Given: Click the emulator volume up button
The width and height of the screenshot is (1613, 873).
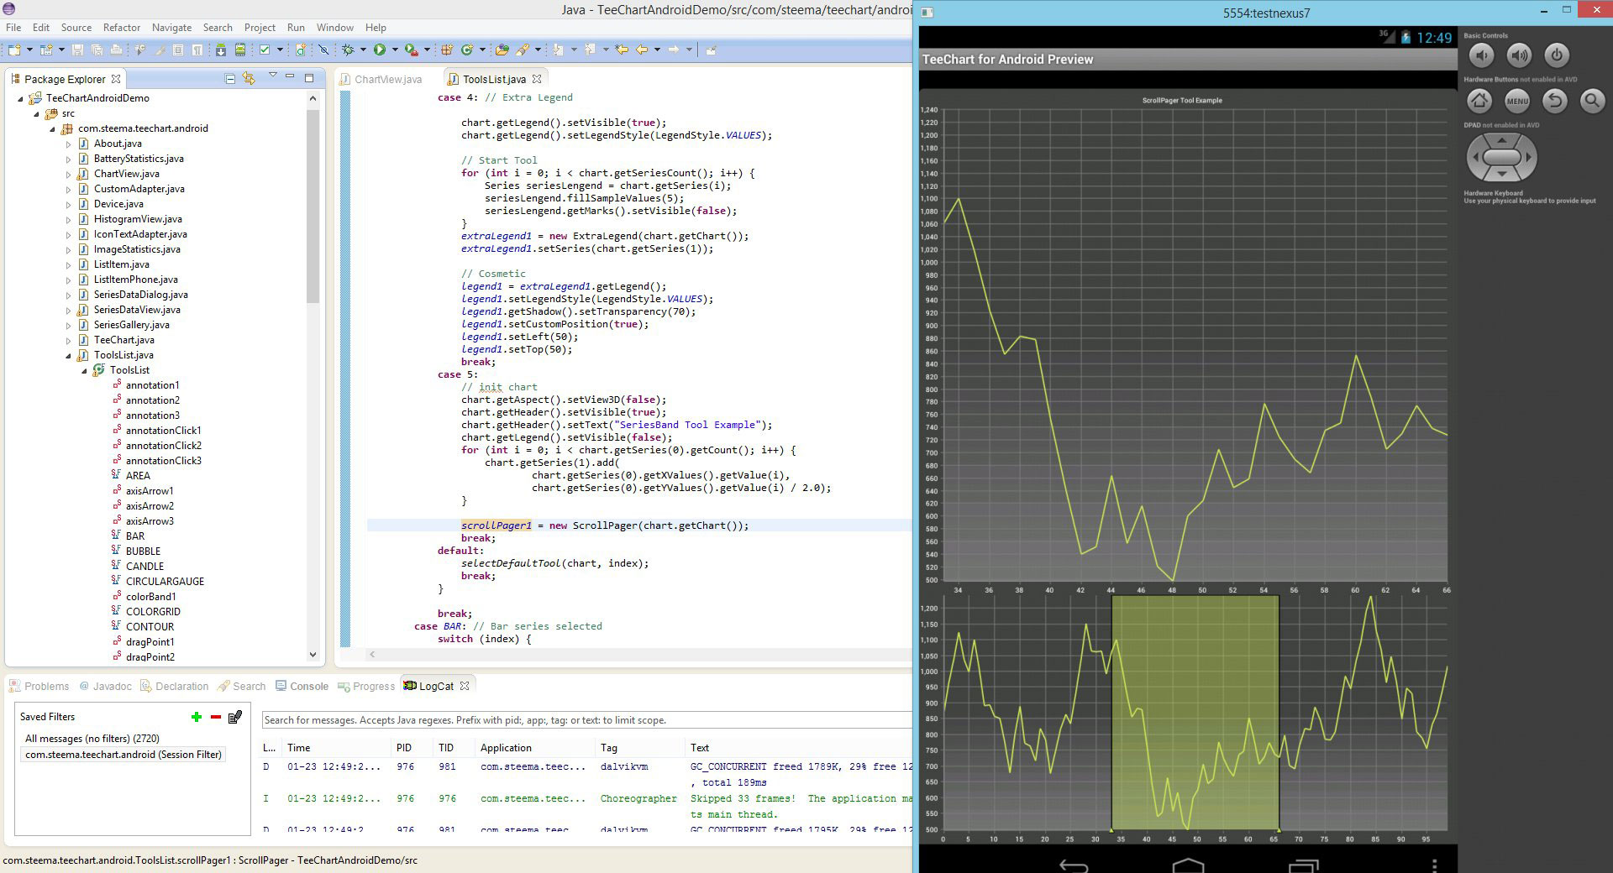Looking at the screenshot, I should (1518, 56).
